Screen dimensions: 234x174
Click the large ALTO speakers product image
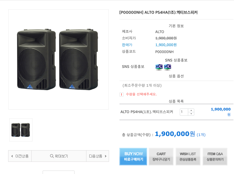click(x=58, y=59)
